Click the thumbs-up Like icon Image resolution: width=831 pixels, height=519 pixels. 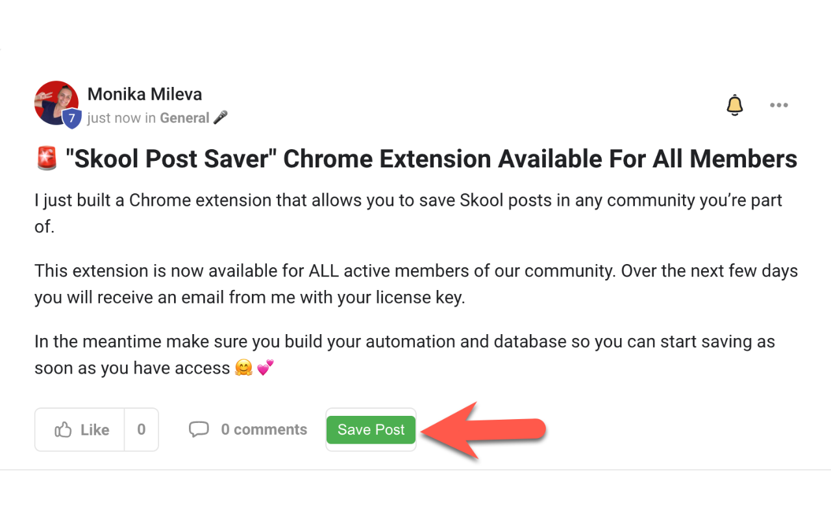(63, 429)
